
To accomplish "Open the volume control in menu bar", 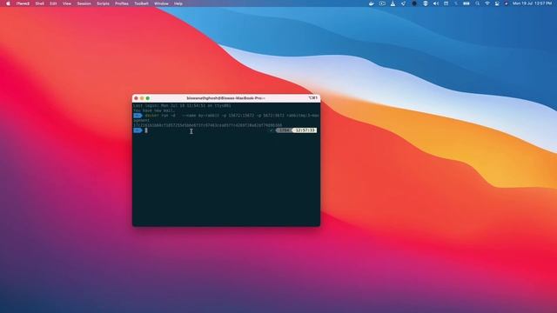I will coord(435,3).
